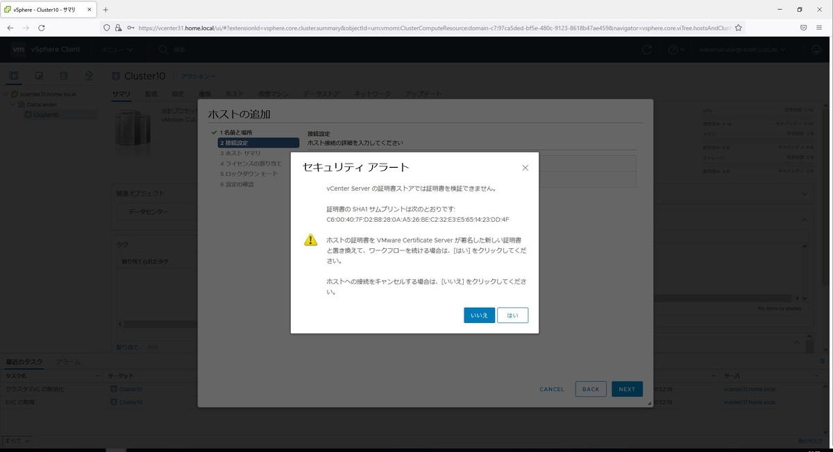This screenshot has height=452, width=833.
Task: Switch to the VMs and Templates inventory icon
Action: pos(39,76)
